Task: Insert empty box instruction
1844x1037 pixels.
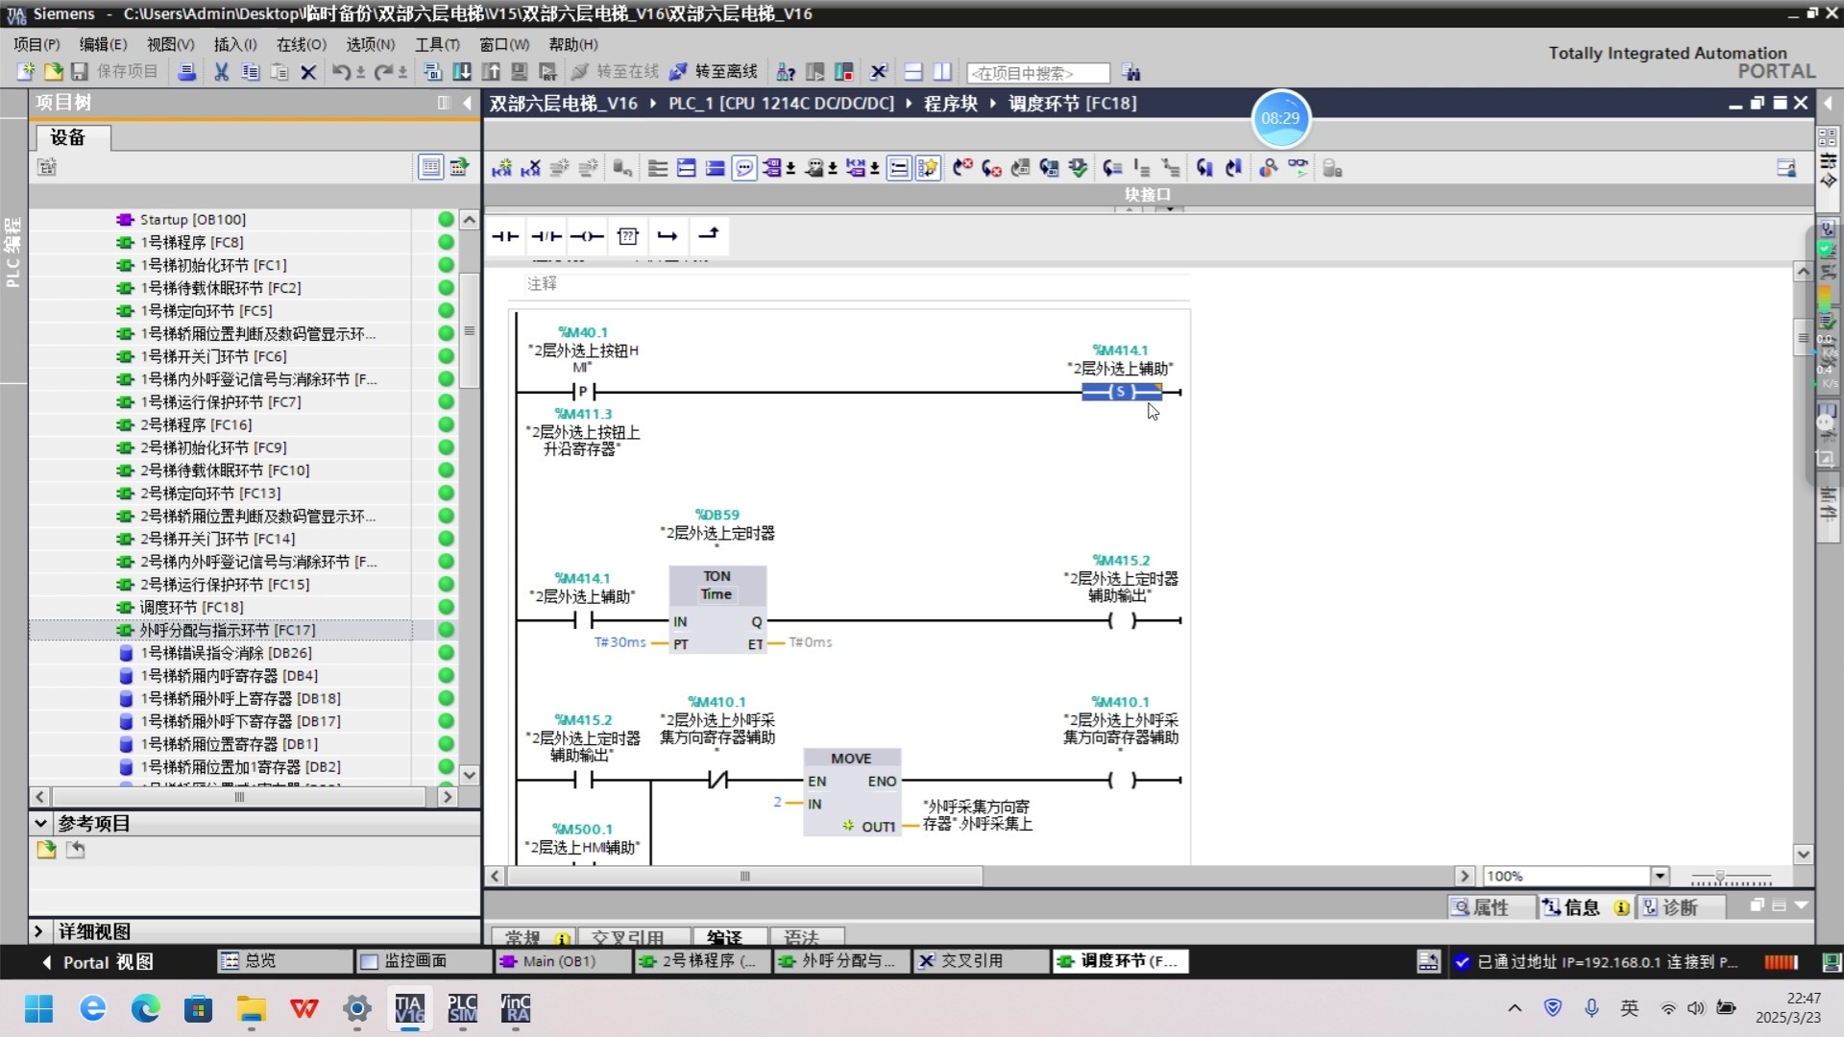Action: (x=627, y=236)
